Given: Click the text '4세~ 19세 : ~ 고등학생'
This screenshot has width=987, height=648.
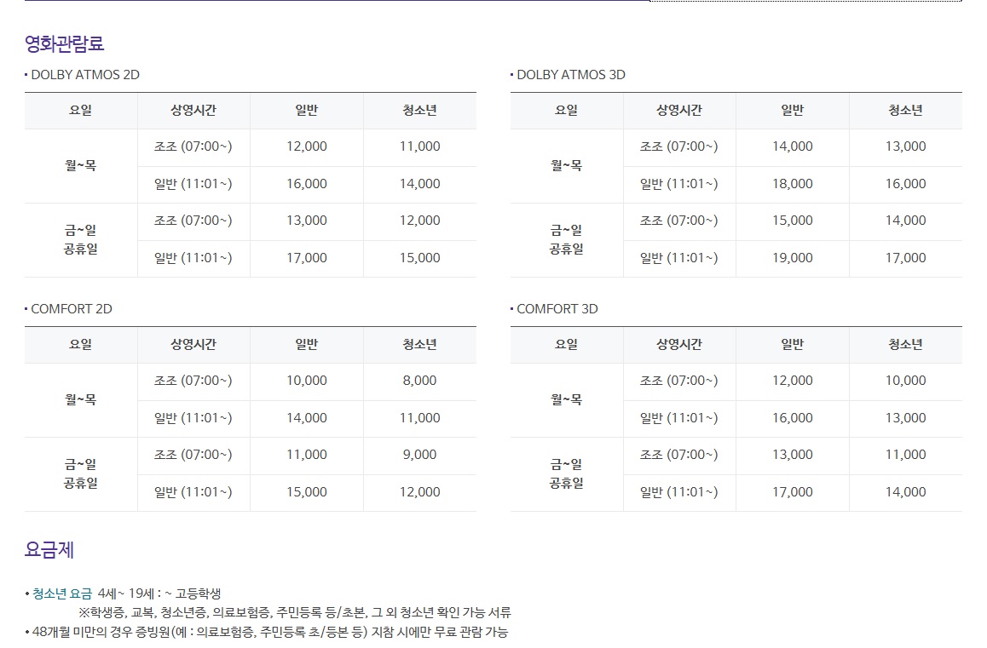Looking at the screenshot, I should click(x=159, y=594).
